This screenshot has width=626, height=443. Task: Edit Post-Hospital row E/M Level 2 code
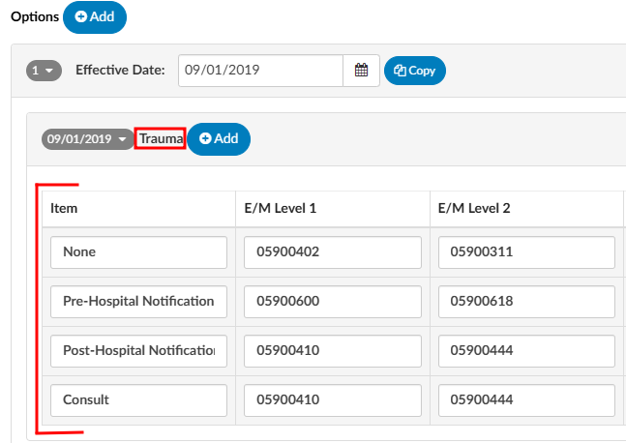point(526,351)
